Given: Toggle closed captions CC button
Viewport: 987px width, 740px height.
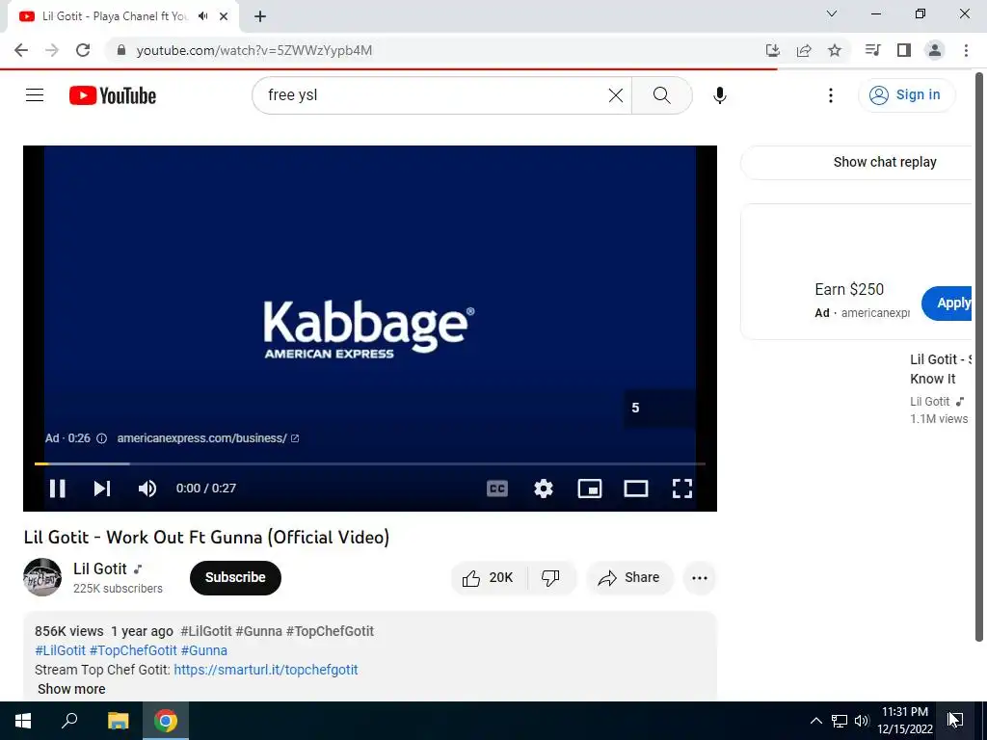Looking at the screenshot, I should 497,489.
